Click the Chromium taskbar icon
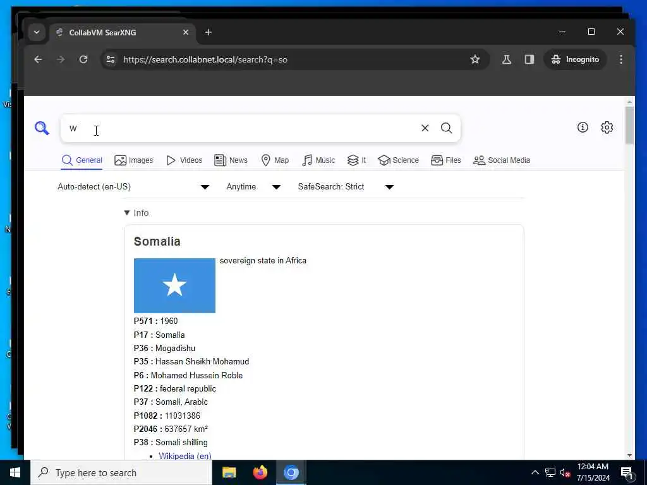Viewport: 647px width, 485px height. click(x=291, y=472)
